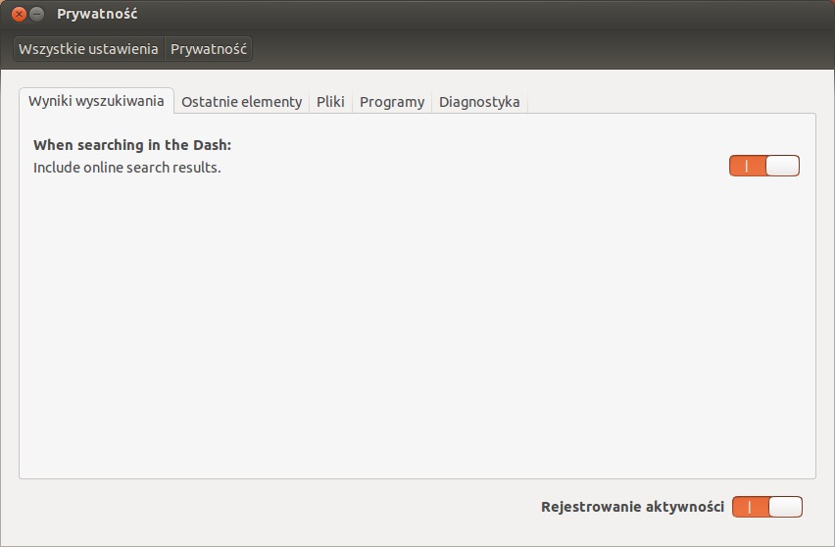Switch to the Ostatnie elementy tab
The width and height of the screenshot is (835, 547).
click(242, 102)
